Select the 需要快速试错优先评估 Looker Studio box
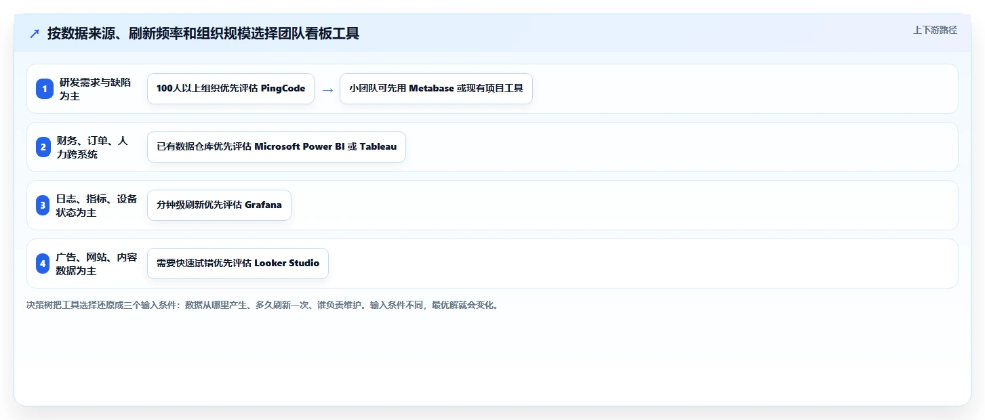Screen dimensions: 985x420 [238, 264]
